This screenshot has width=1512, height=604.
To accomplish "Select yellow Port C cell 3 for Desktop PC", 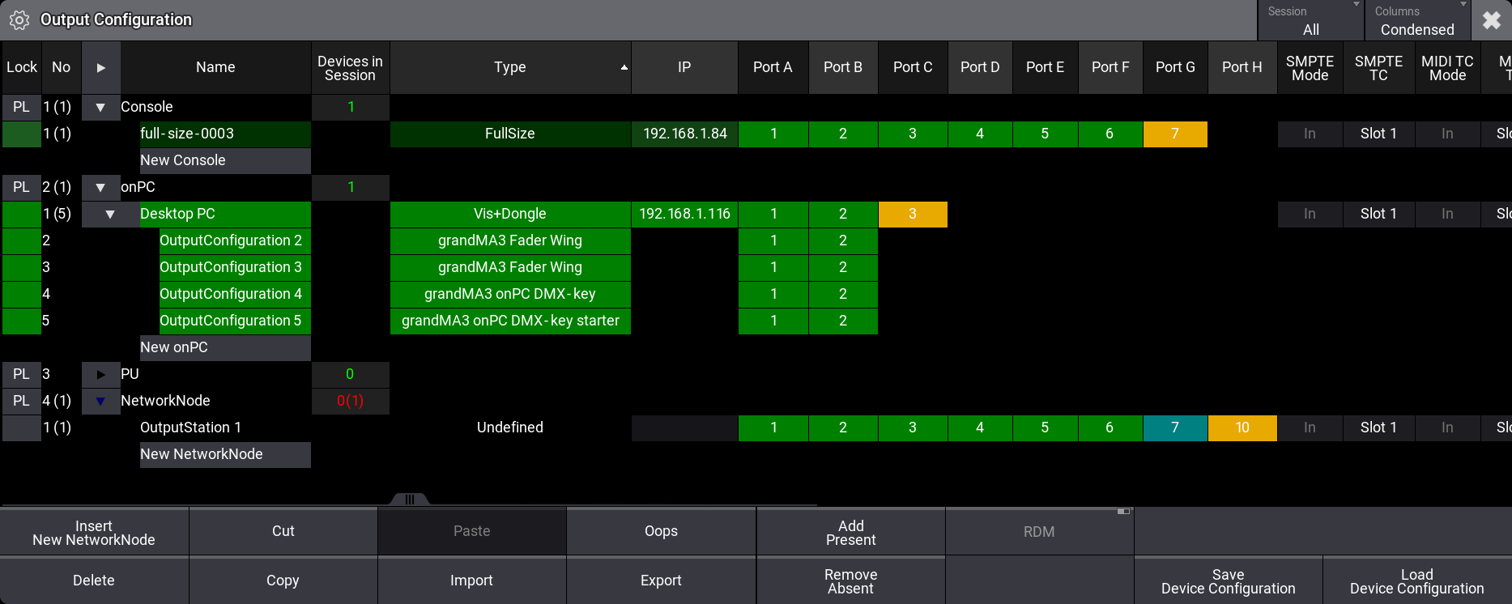I will tap(913, 214).
